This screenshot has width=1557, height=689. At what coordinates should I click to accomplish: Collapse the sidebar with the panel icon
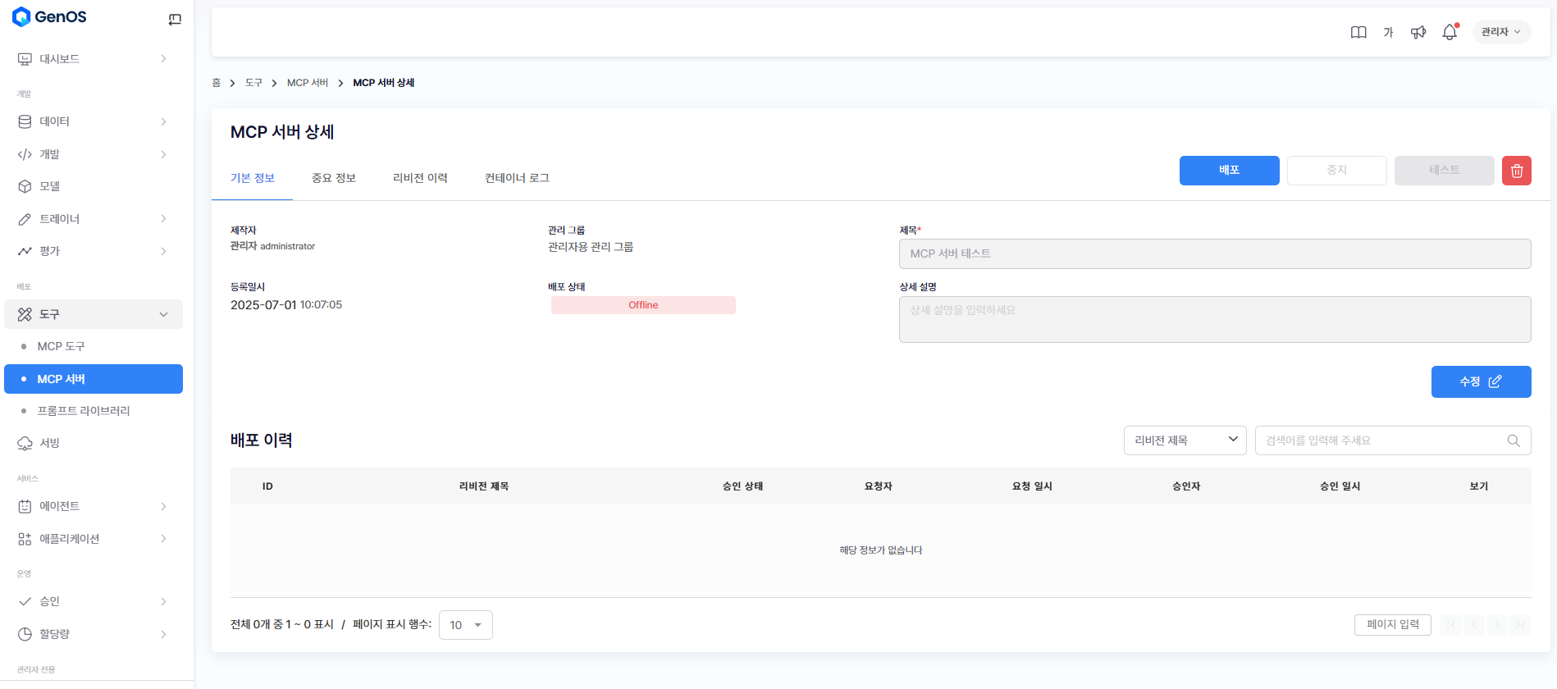[175, 20]
